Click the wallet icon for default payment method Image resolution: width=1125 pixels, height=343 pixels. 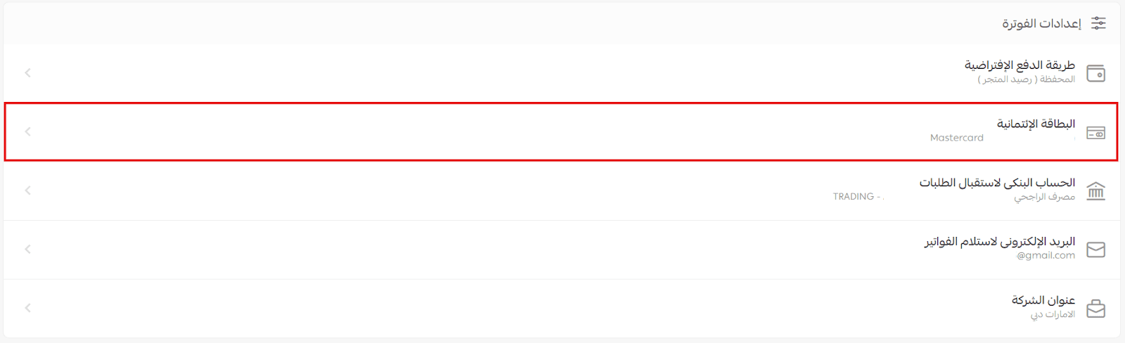pyautogui.click(x=1095, y=73)
